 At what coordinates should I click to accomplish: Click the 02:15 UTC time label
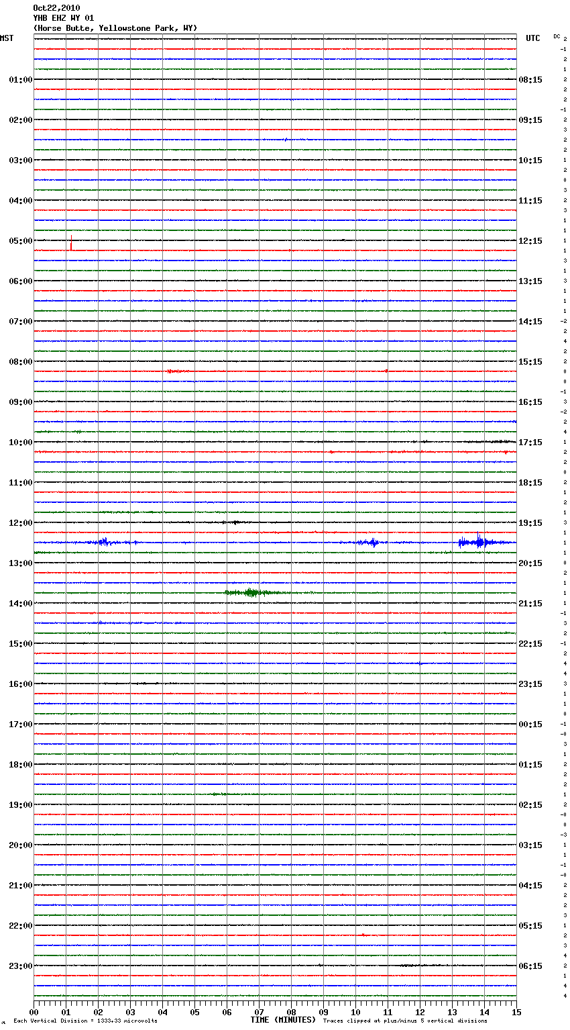click(x=530, y=805)
